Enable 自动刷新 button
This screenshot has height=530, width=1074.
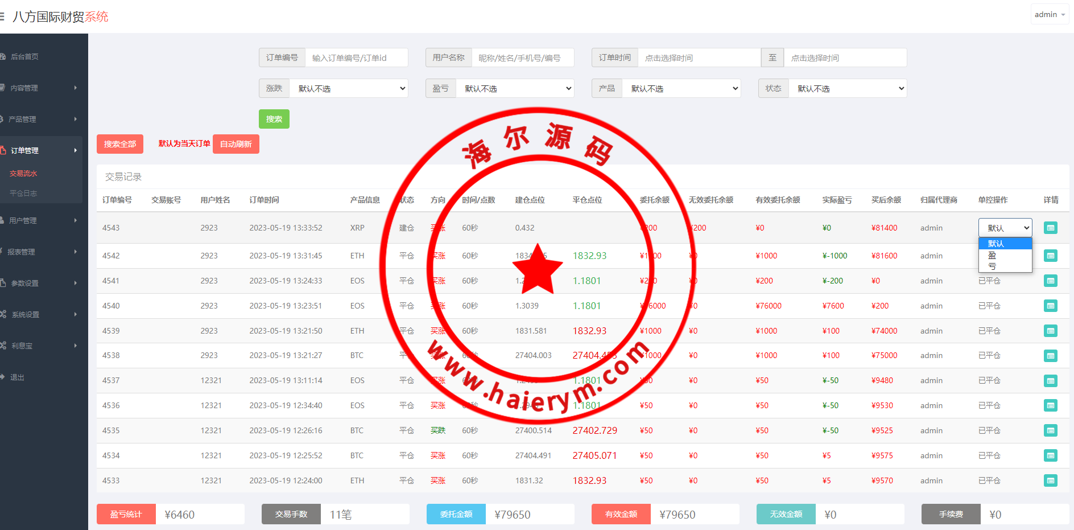(x=236, y=144)
